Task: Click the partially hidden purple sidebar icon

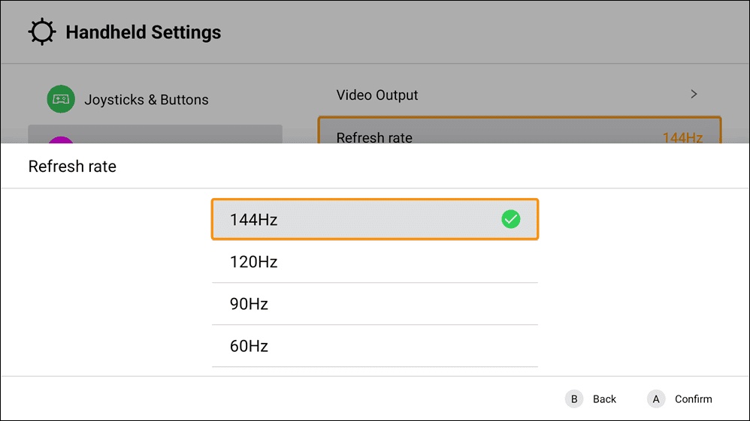Action: tap(61, 140)
